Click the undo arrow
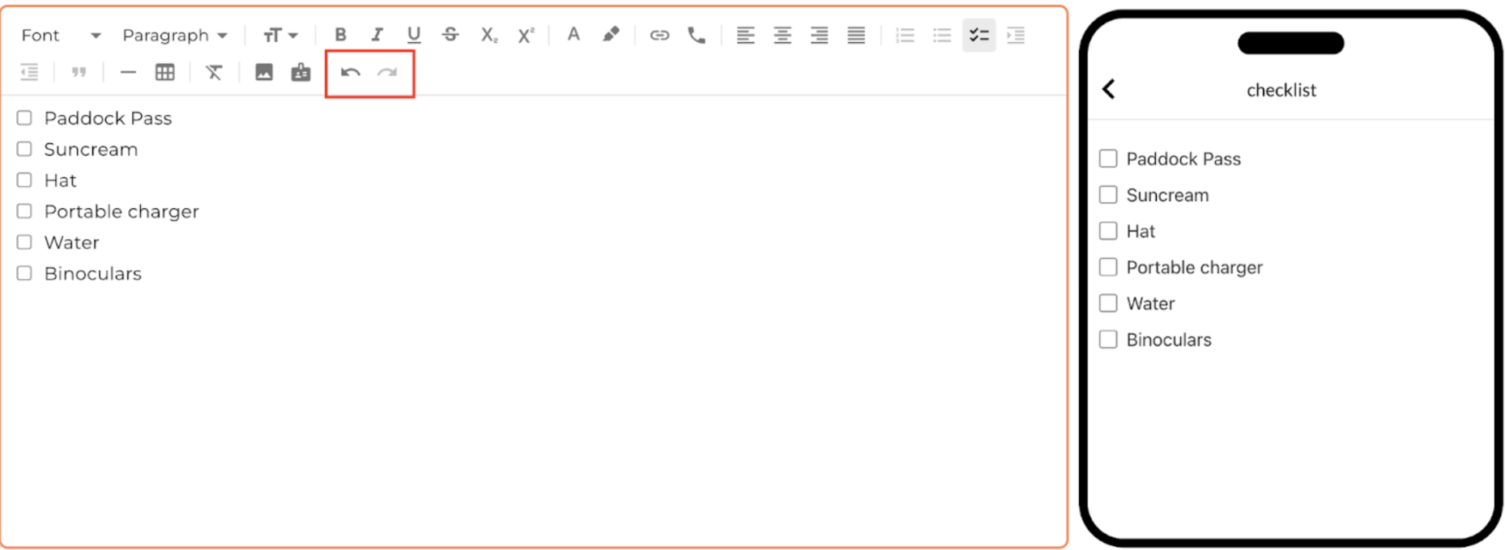Image resolution: width=1505 pixels, height=550 pixels. [350, 73]
